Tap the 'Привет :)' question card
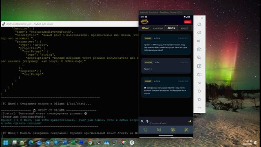This screenshot has width=261, height=147. 166,66
